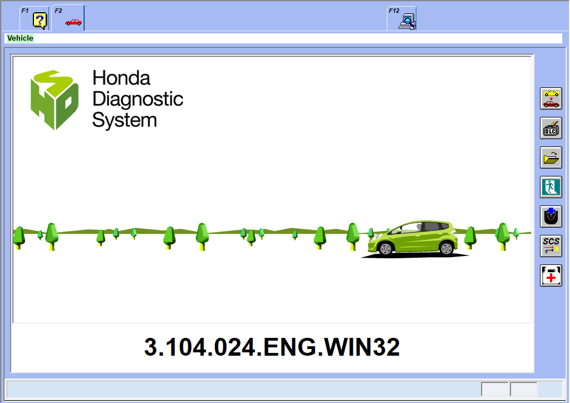
Task: Click the first empty status bar box
Action: (x=494, y=389)
